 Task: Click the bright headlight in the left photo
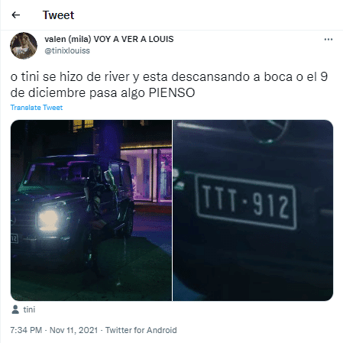point(48,219)
